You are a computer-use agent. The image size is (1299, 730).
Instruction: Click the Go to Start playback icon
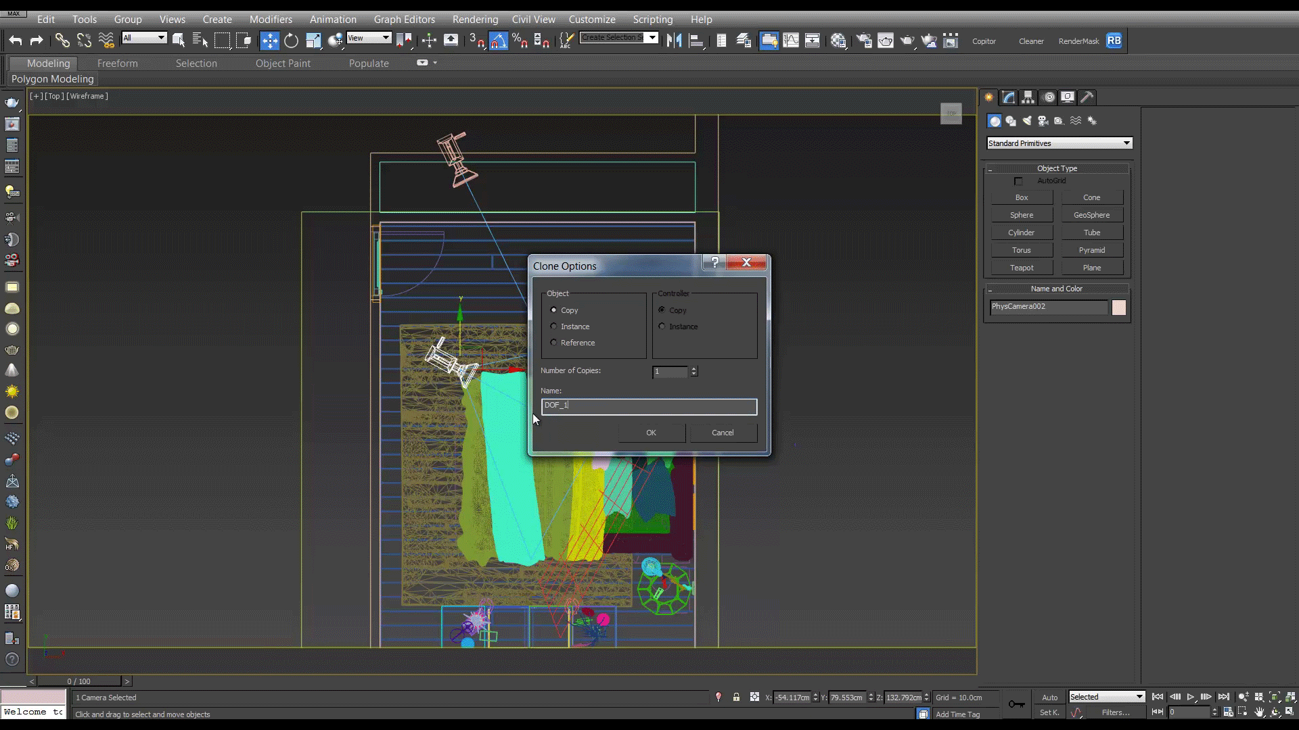point(1158,697)
